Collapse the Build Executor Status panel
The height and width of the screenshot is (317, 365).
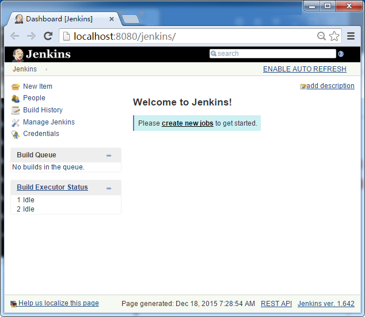tap(109, 188)
